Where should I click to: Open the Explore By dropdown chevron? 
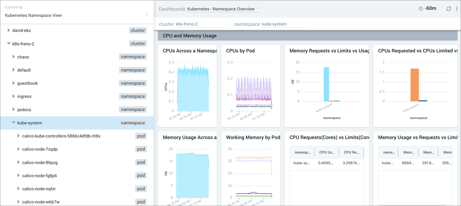147,15
